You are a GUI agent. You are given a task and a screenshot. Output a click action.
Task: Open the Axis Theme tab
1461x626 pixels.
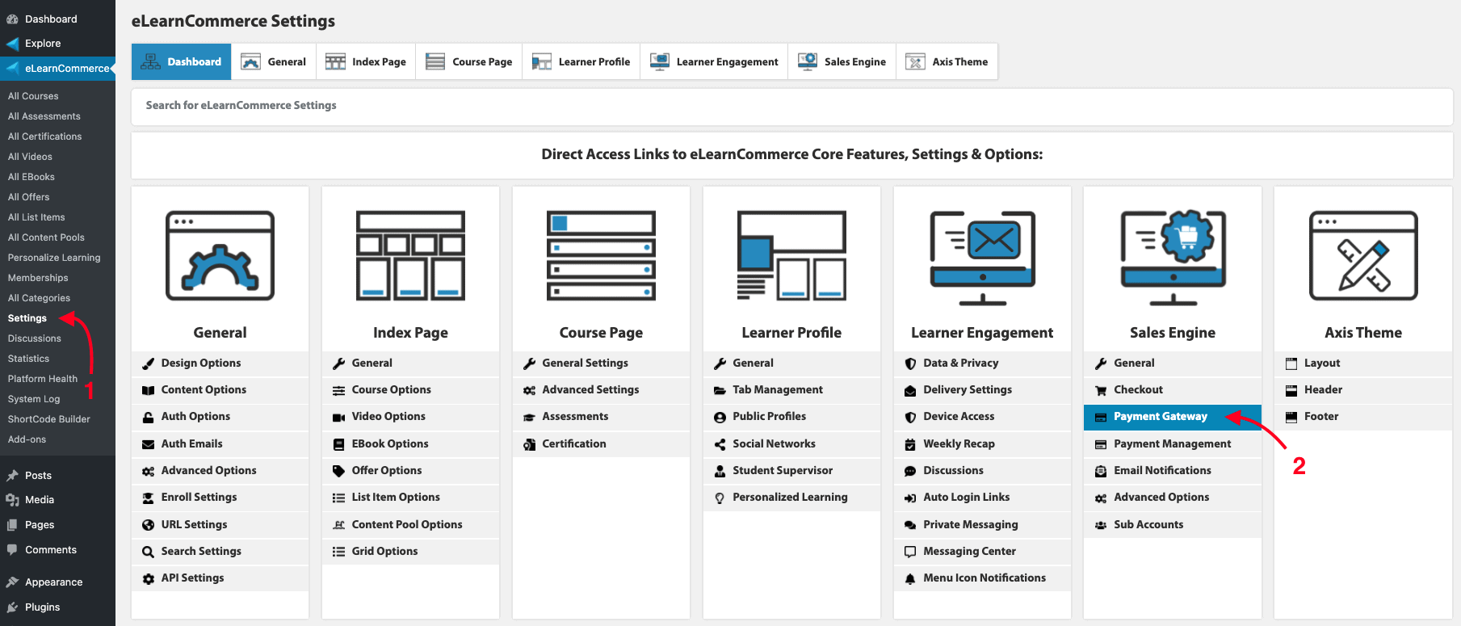[947, 61]
